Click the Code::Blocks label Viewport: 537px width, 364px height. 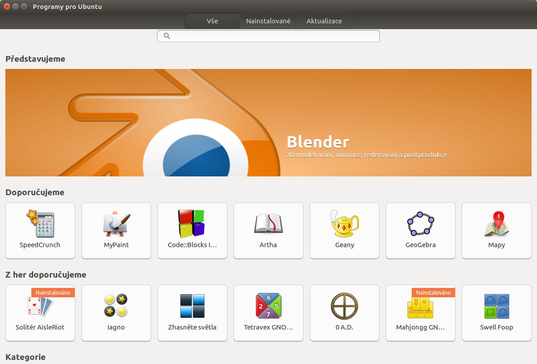coord(192,245)
